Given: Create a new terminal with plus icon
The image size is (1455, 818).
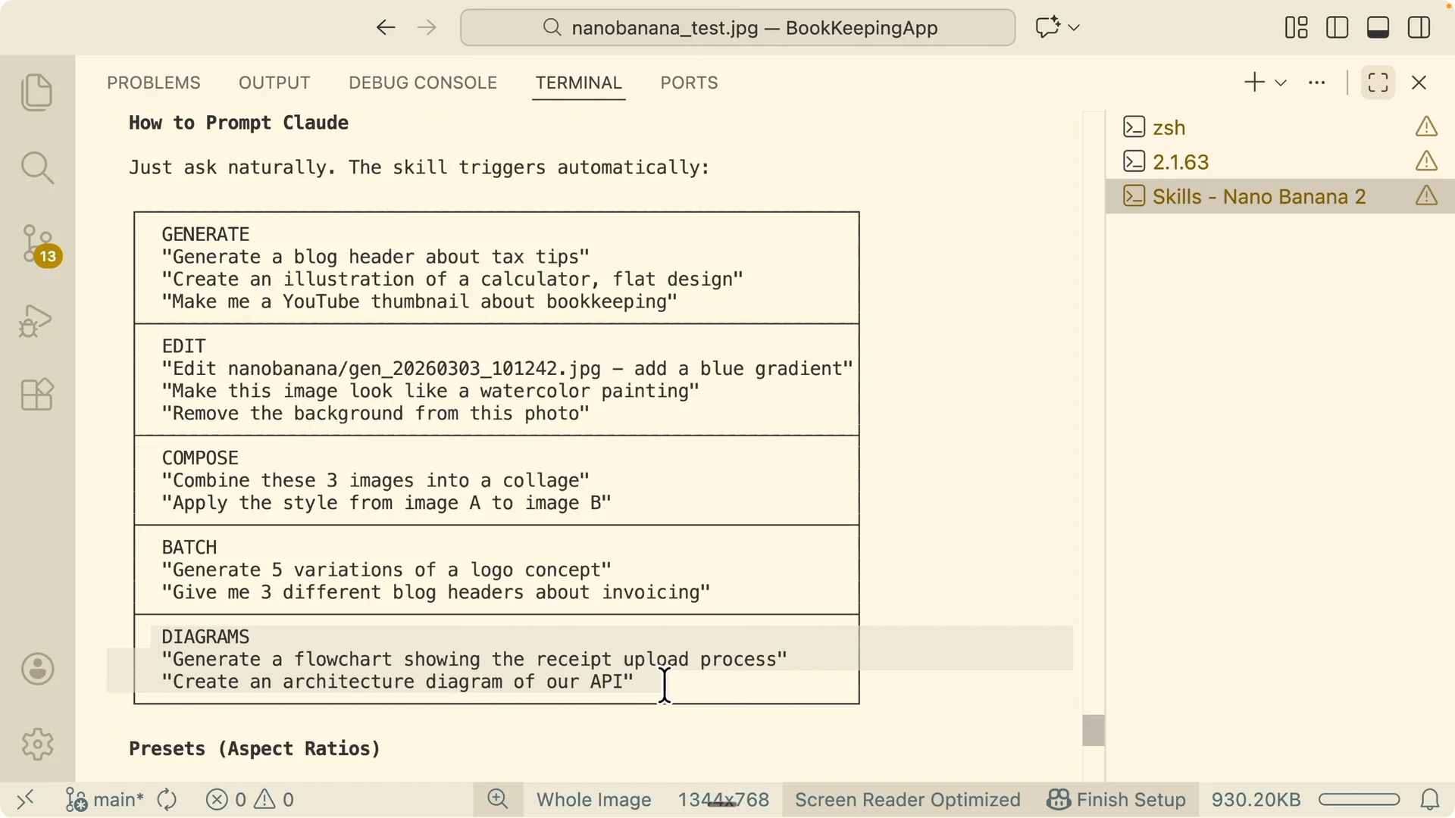Looking at the screenshot, I should tap(1255, 83).
